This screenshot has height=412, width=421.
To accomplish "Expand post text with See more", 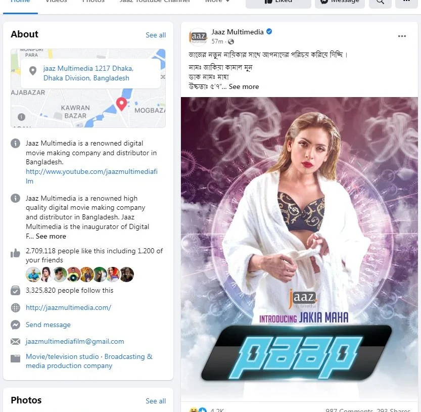I will pyautogui.click(x=244, y=87).
